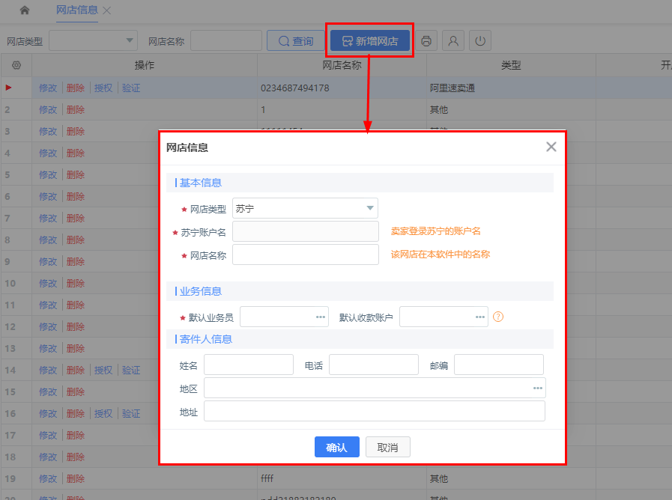The image size is (672, 500).
Task: Click 删除 in row 12
Action: pos(76,326)
